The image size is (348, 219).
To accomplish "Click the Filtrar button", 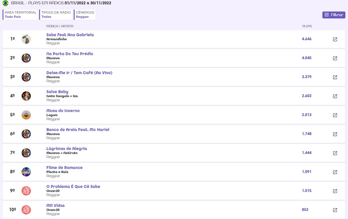I will 334,15.
